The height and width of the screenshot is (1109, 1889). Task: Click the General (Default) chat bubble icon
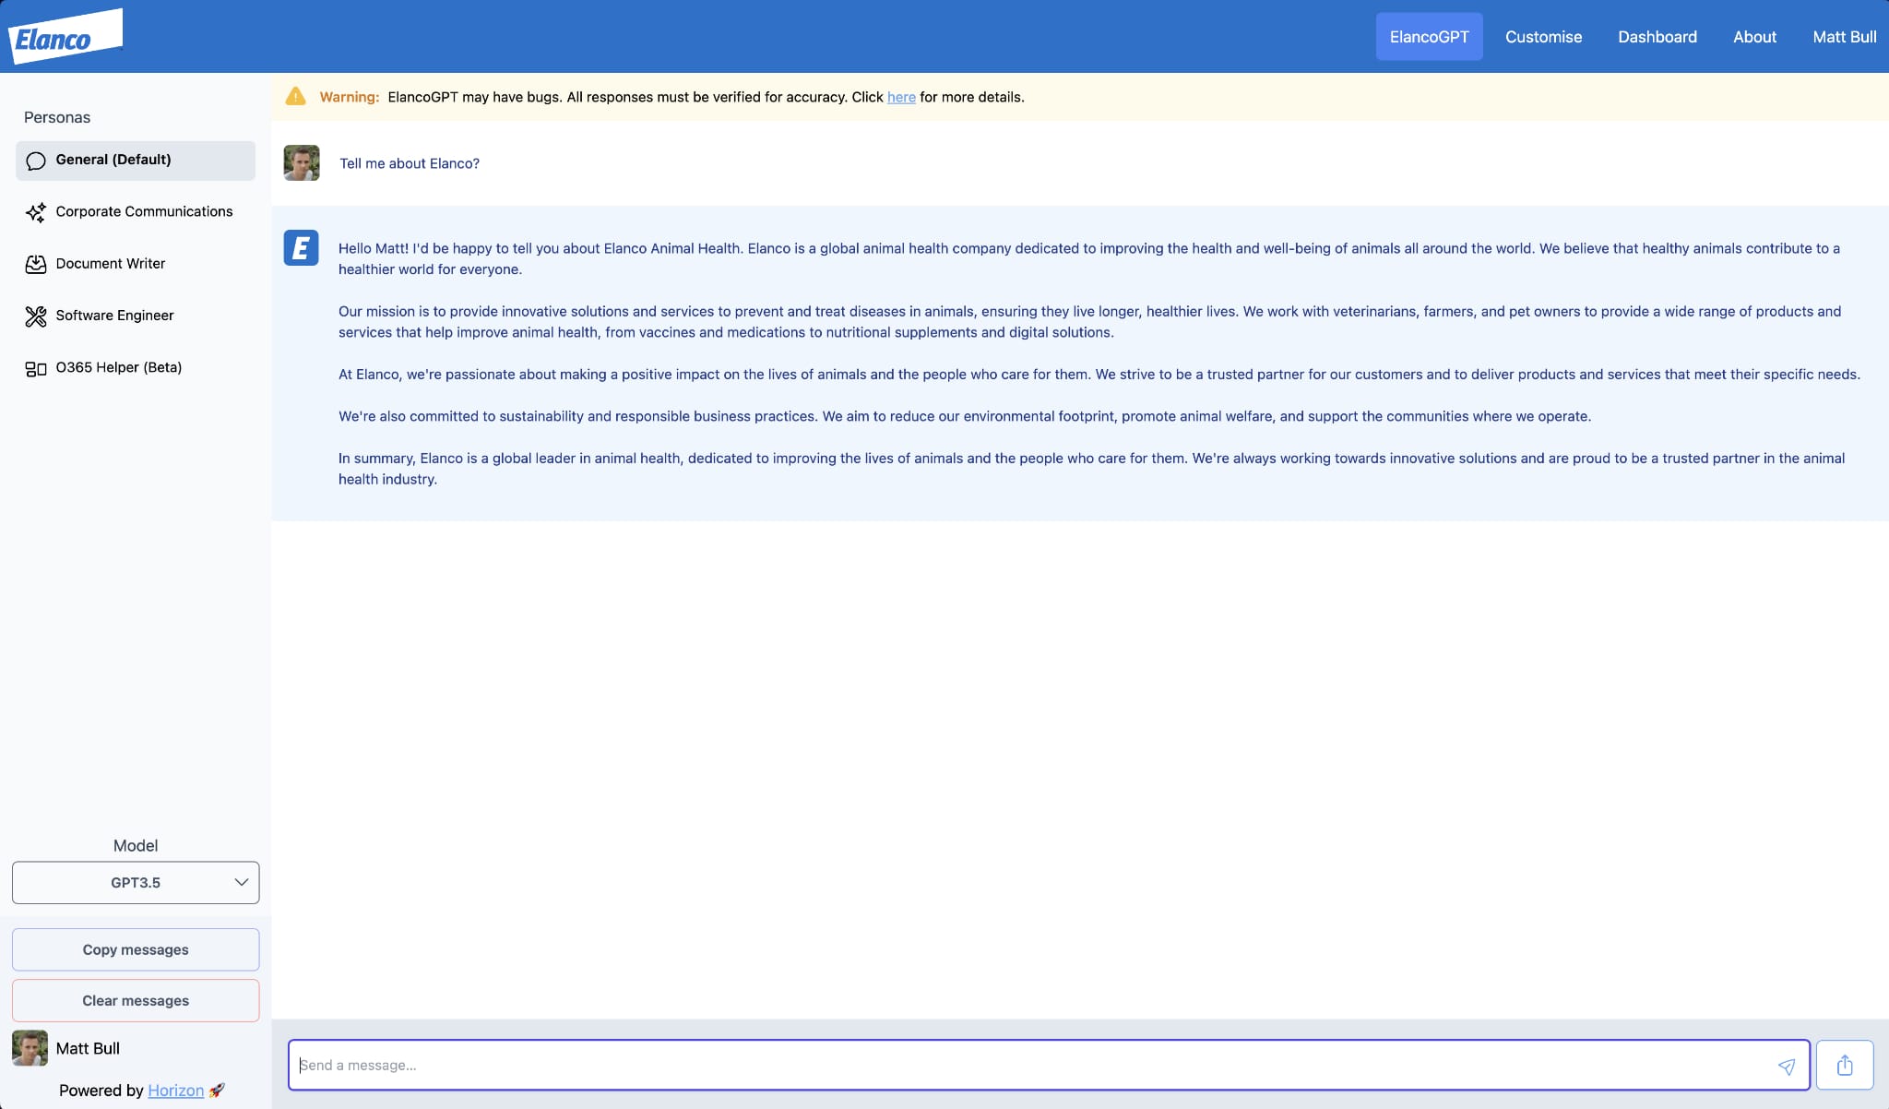tap(36, 161)
